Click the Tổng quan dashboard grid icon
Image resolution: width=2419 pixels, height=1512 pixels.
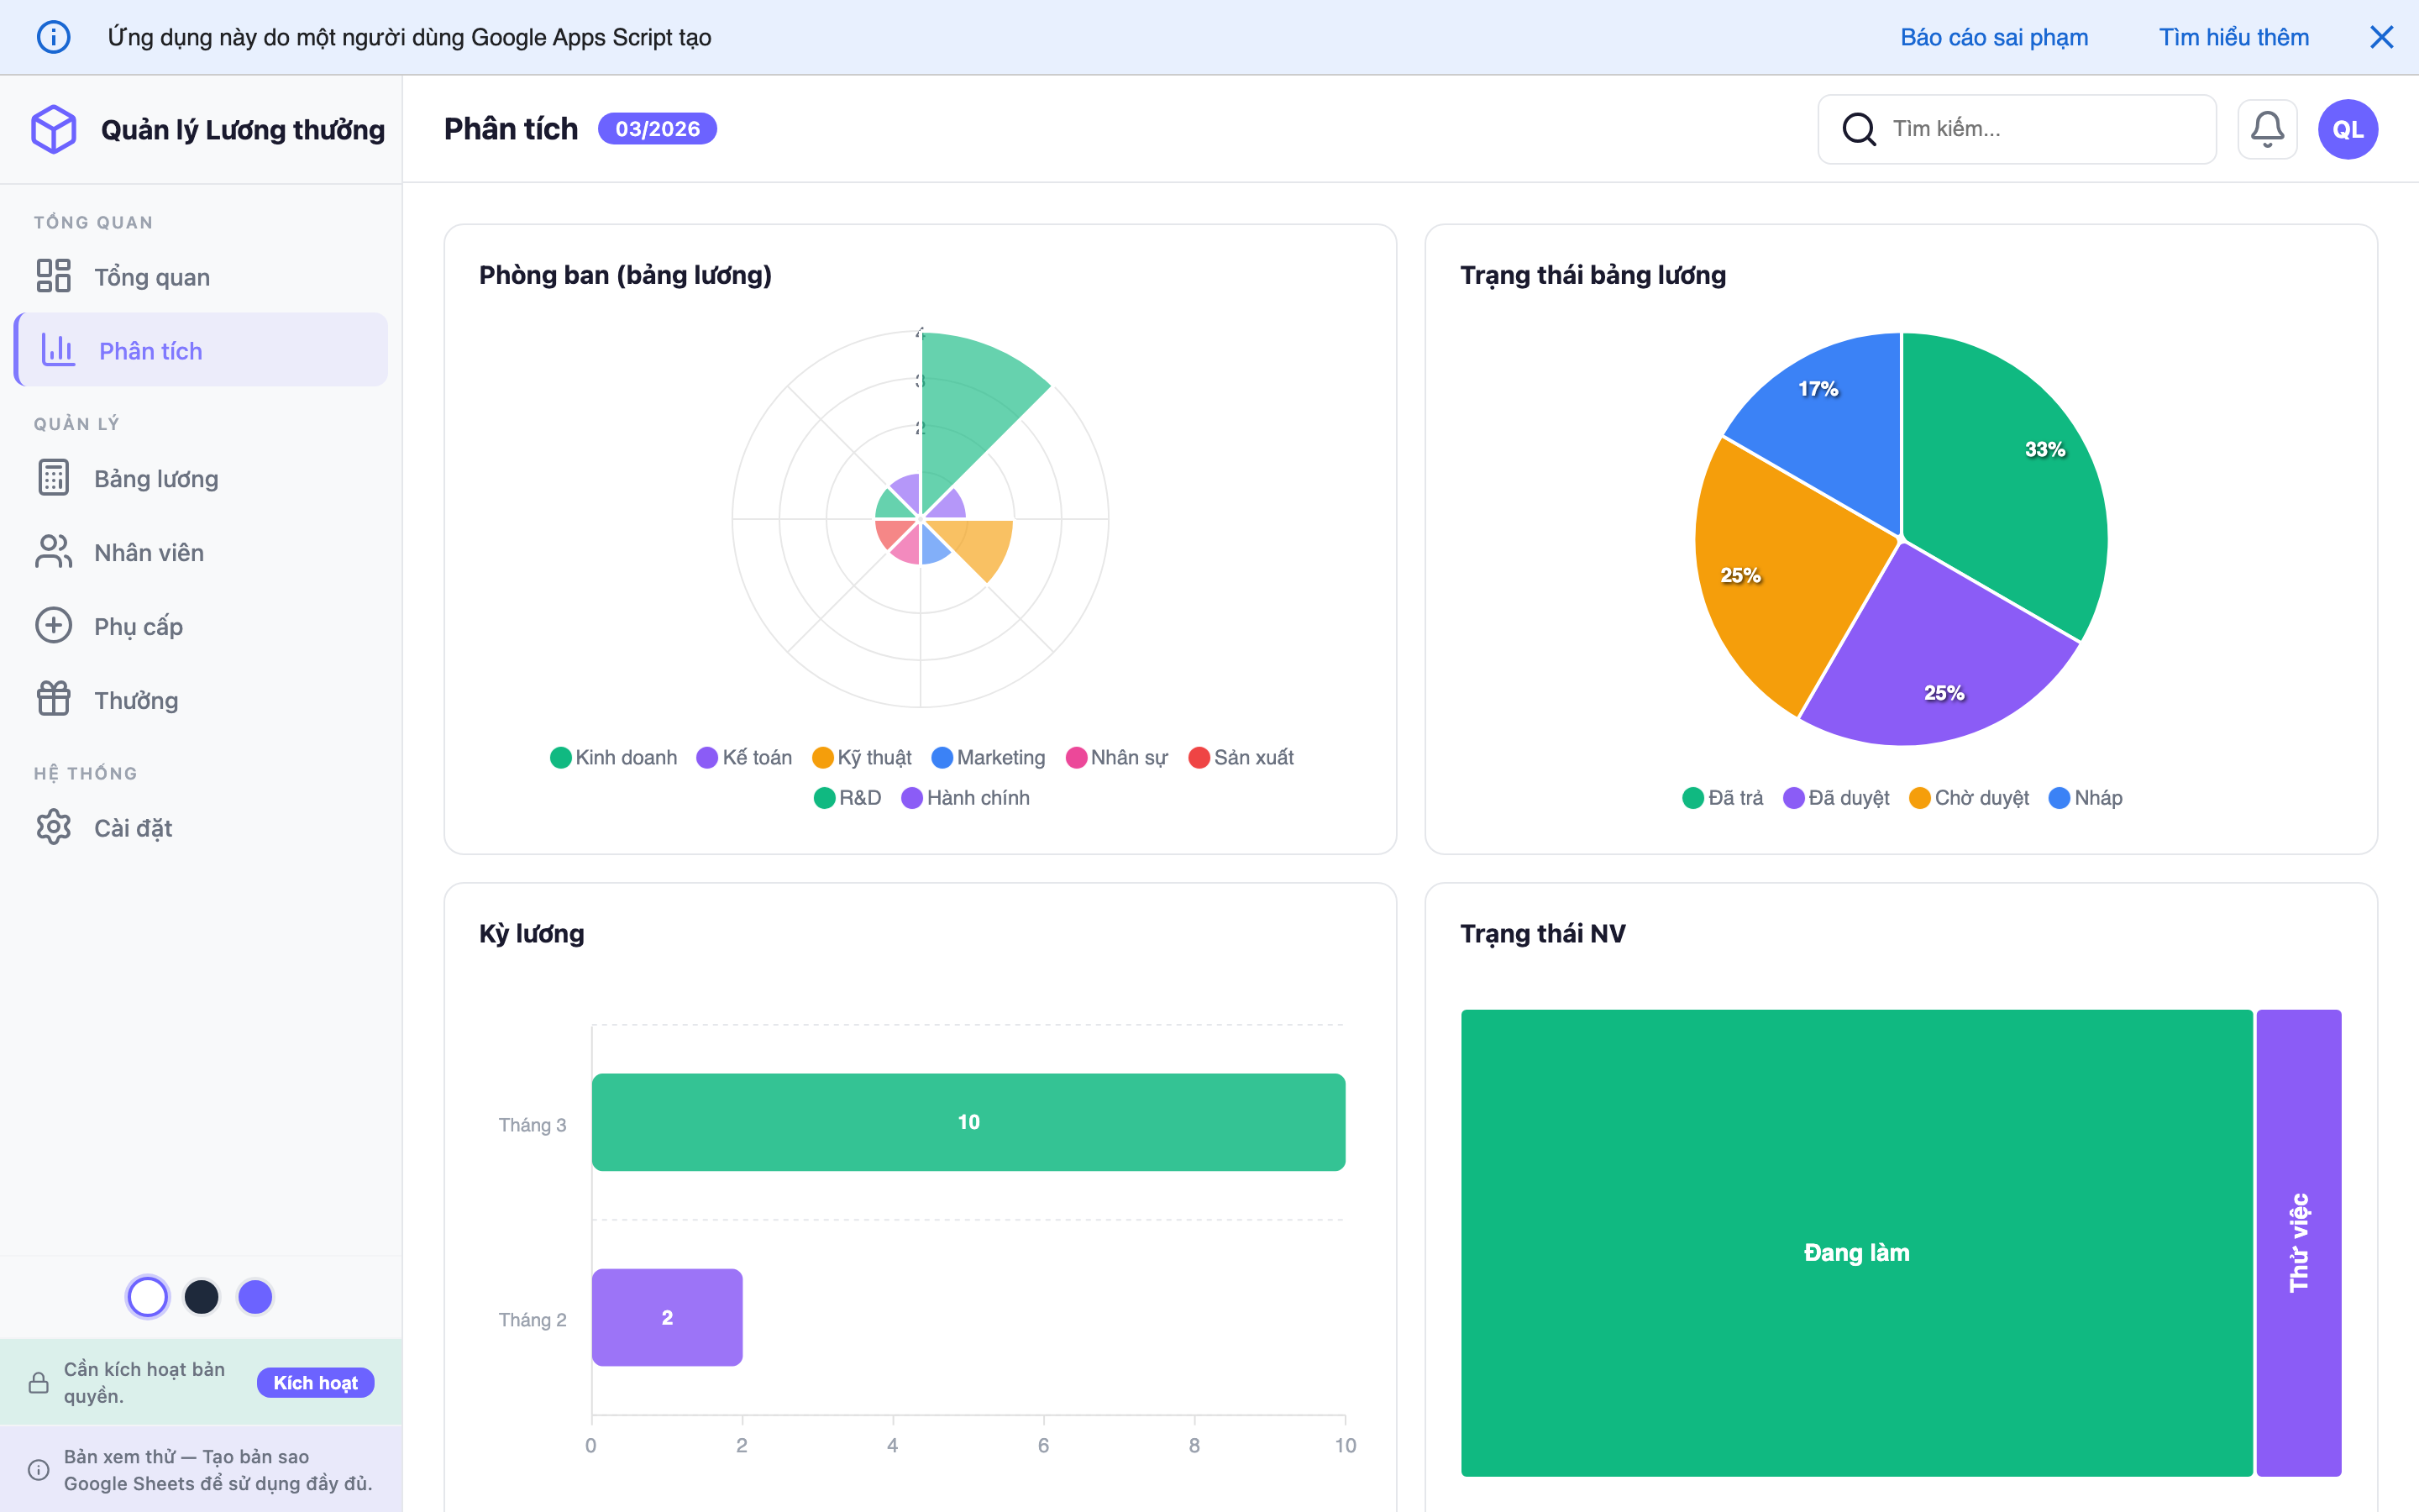pyautogui.click(x=53, y=276)
